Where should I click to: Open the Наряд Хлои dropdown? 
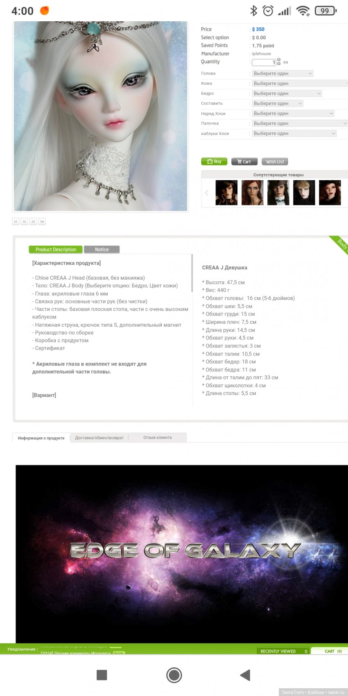pos(293,113)
